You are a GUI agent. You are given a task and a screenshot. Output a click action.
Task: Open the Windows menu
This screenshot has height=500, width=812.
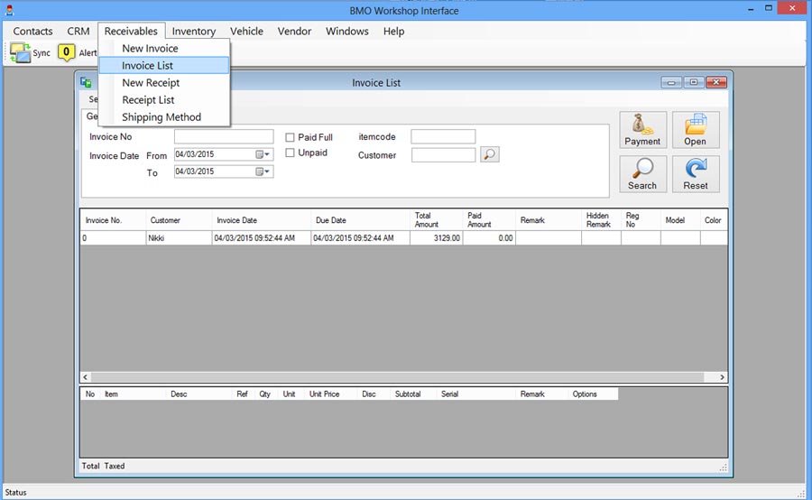[347, 31]
